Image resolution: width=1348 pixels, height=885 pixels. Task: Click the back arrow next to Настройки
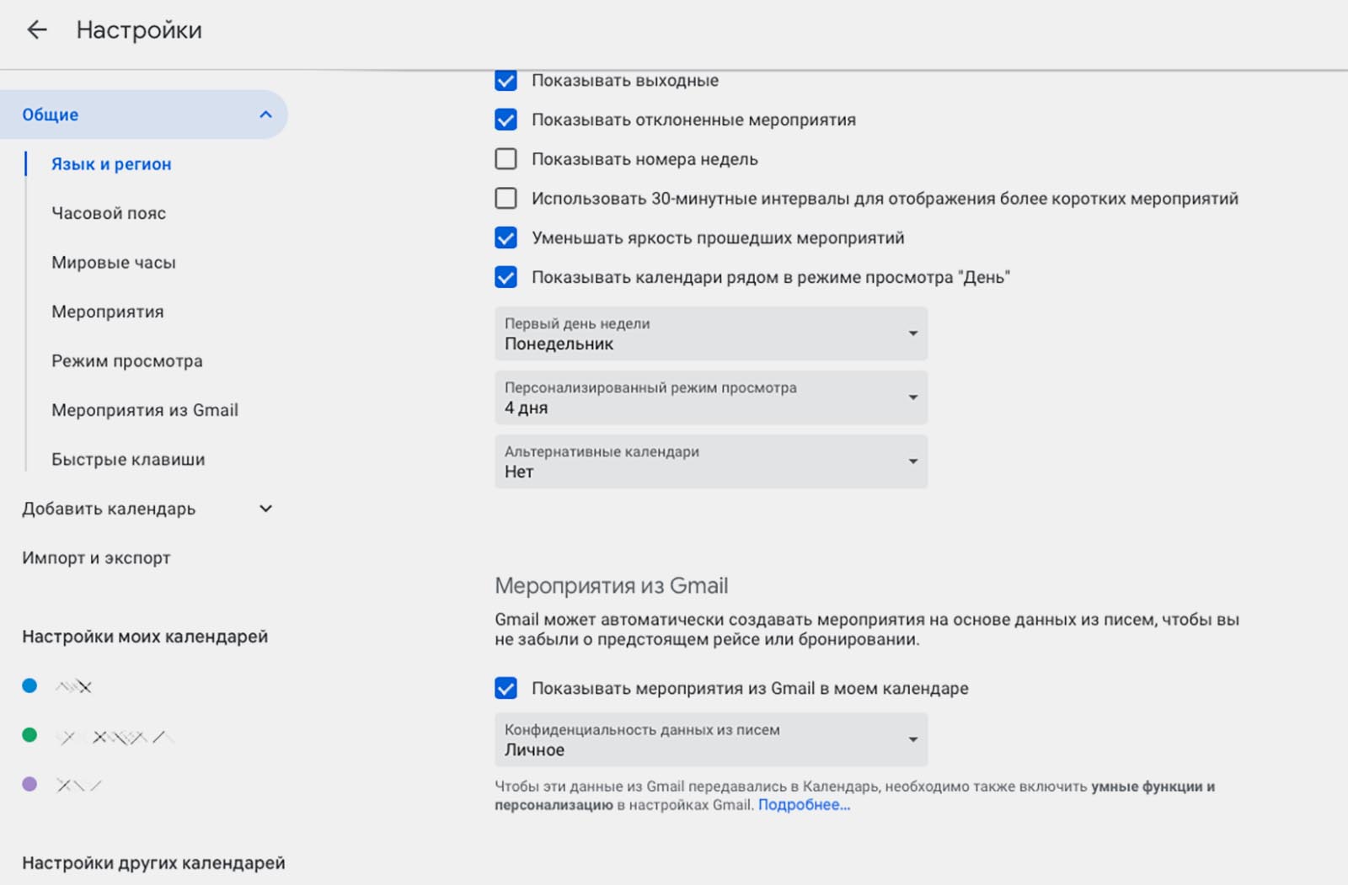[36, 30]
